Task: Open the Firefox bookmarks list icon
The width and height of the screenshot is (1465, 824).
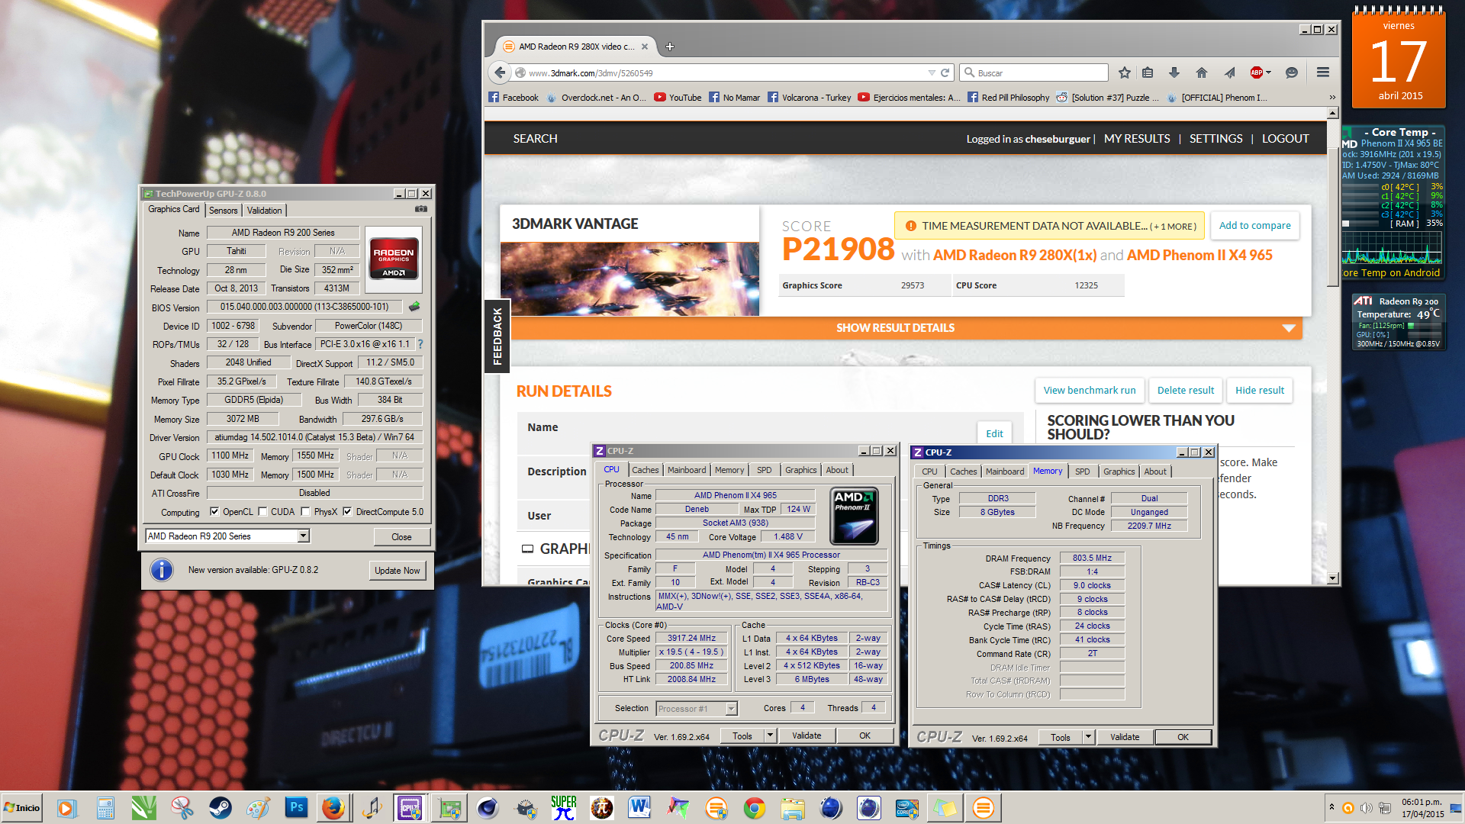Action: (1148, 73)
